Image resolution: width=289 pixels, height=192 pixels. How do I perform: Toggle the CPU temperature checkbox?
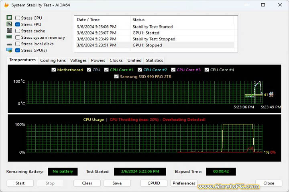tap(89, 70)
